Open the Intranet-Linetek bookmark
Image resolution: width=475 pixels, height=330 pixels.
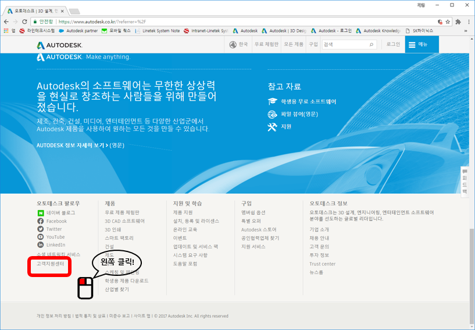[x=206, y=31]
